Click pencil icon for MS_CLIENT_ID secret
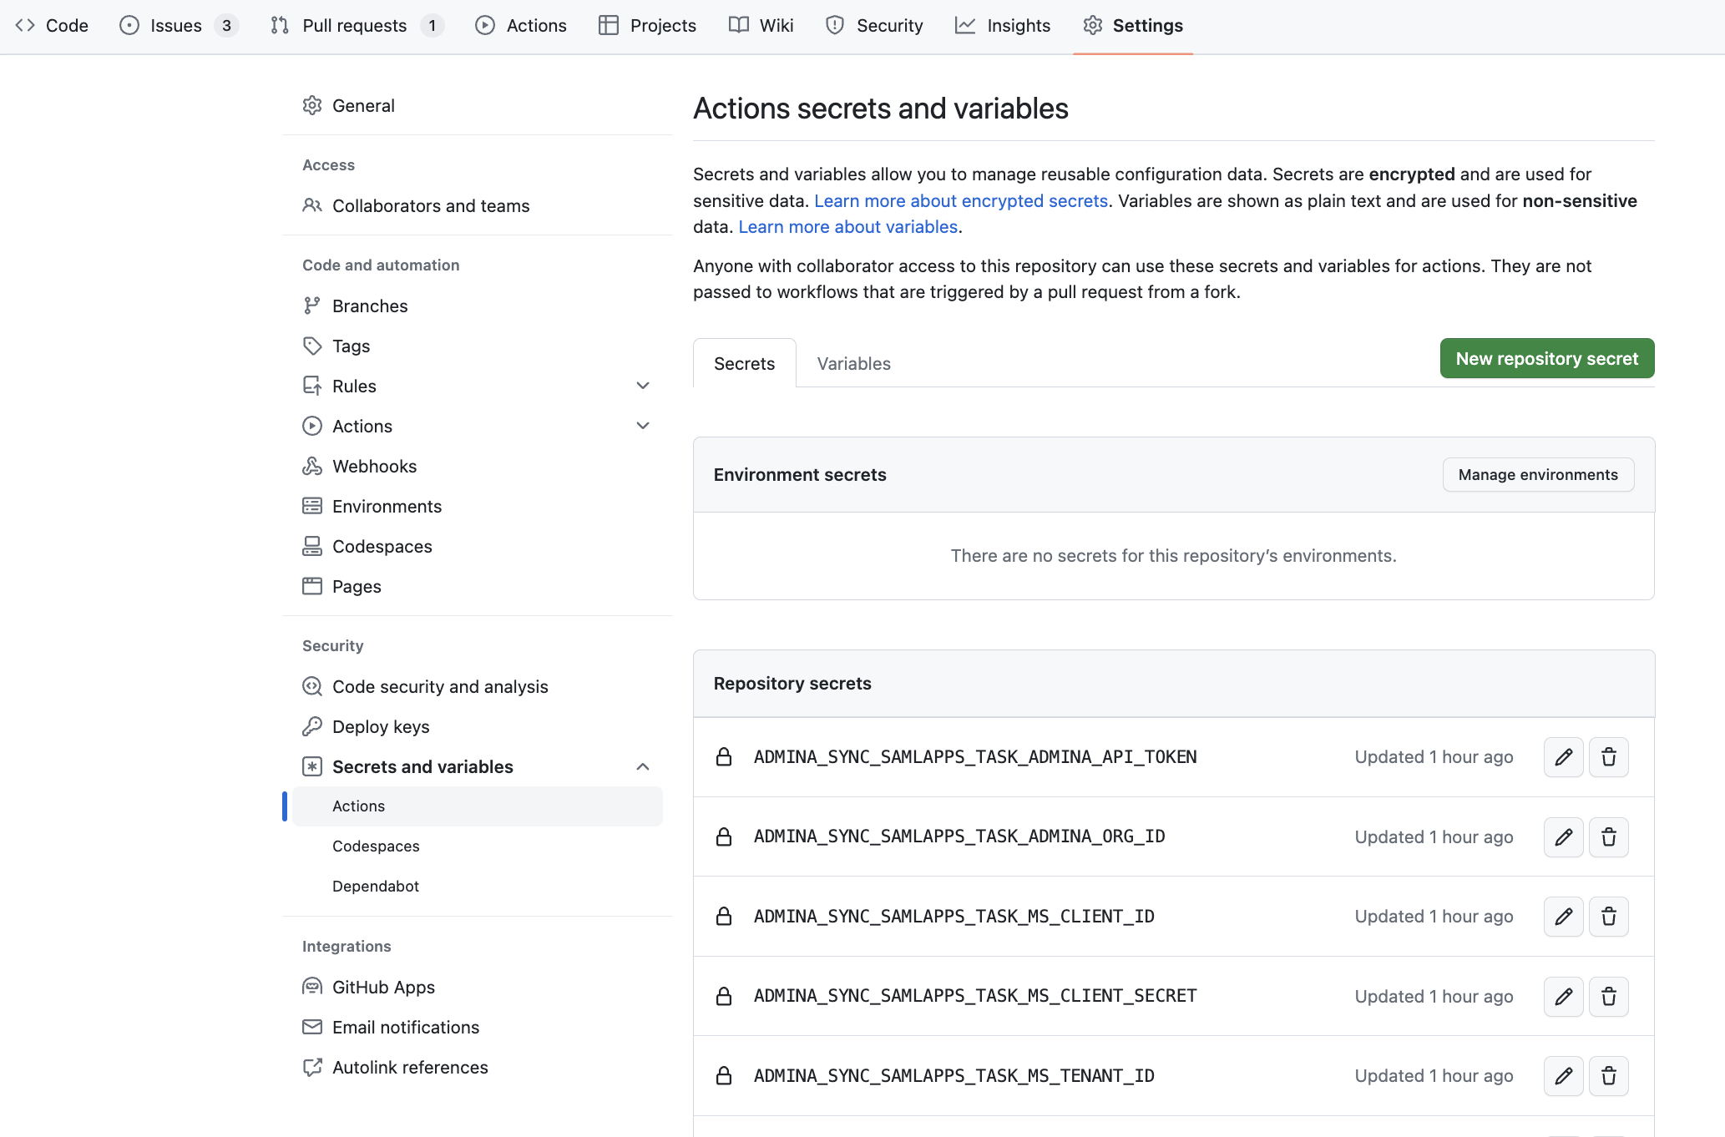This screenshot has height=1137, width=1725. (x=1563, y=917)
